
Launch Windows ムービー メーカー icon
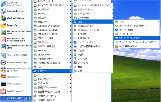(x=75, y=30)
